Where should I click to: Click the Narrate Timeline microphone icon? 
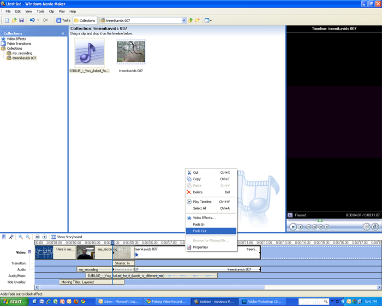coord(11,237)
